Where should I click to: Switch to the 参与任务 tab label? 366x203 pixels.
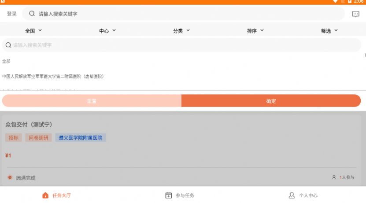click(185, 196)
